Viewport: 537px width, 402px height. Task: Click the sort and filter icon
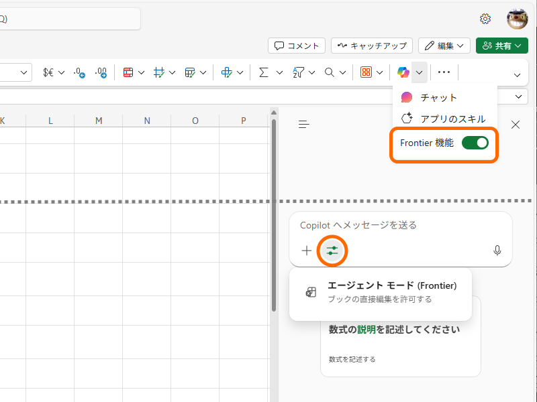click(x=297, y=72)
